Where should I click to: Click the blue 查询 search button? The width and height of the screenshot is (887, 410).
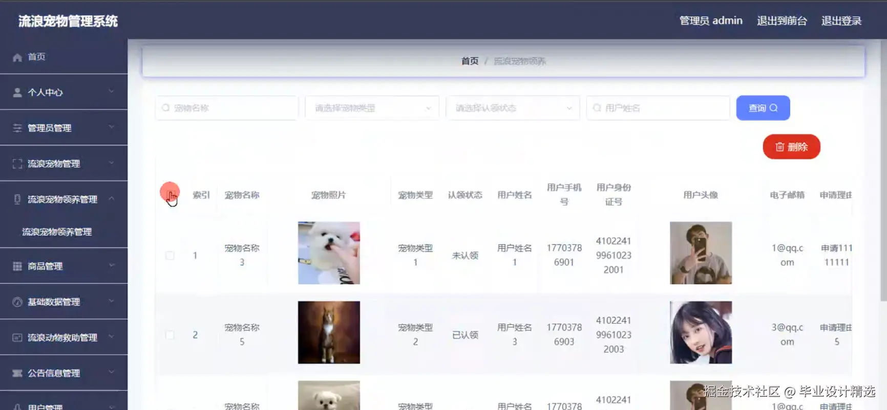click(x=763, y=108)
